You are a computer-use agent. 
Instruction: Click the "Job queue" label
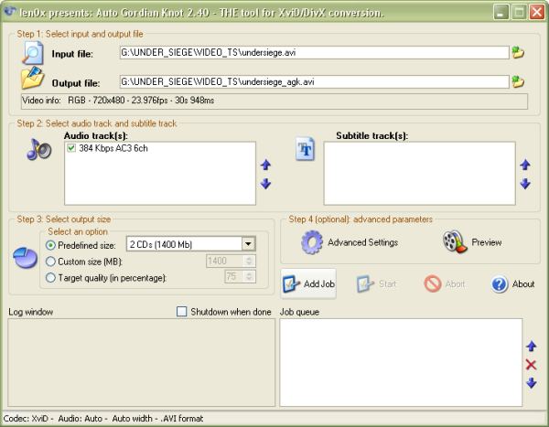point(299,312)
